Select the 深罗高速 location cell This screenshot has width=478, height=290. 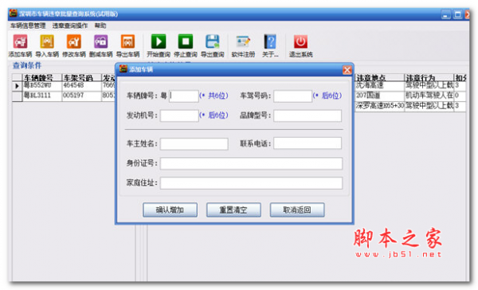coord(379,106)
